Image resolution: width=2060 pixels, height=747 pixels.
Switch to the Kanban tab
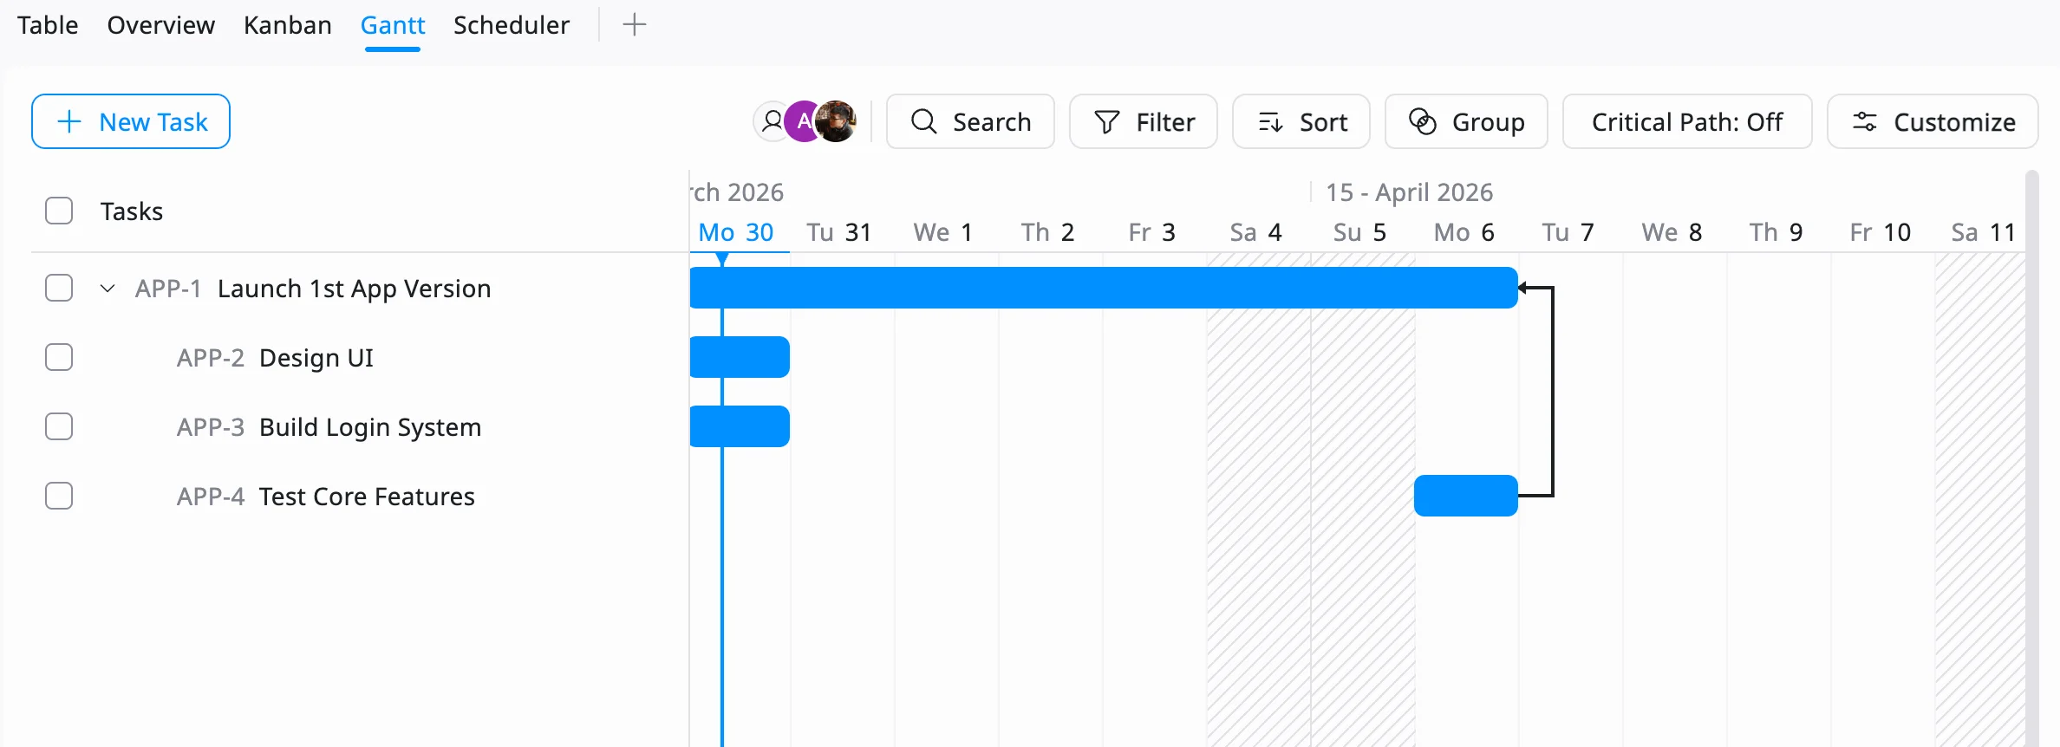point(287,25)
